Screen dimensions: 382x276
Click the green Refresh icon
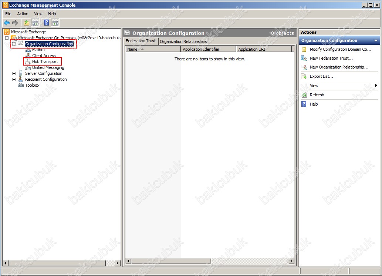pyautogui.click(x=304, y=95)
